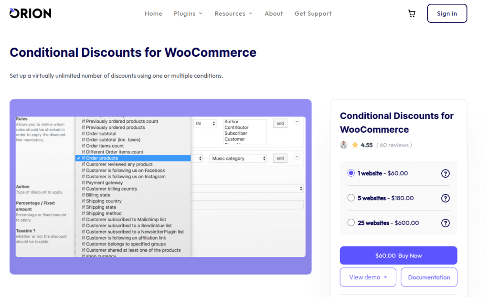Open the shopping cart icon
The image size is (489, 297).
tap(412, 13)
